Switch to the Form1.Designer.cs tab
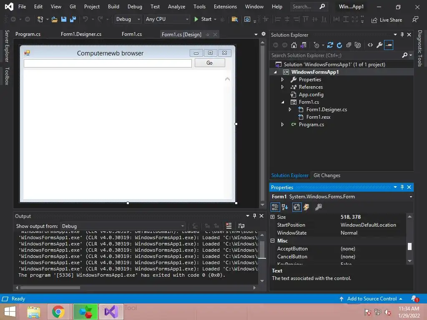427x320 pixels. coord(81,34)
